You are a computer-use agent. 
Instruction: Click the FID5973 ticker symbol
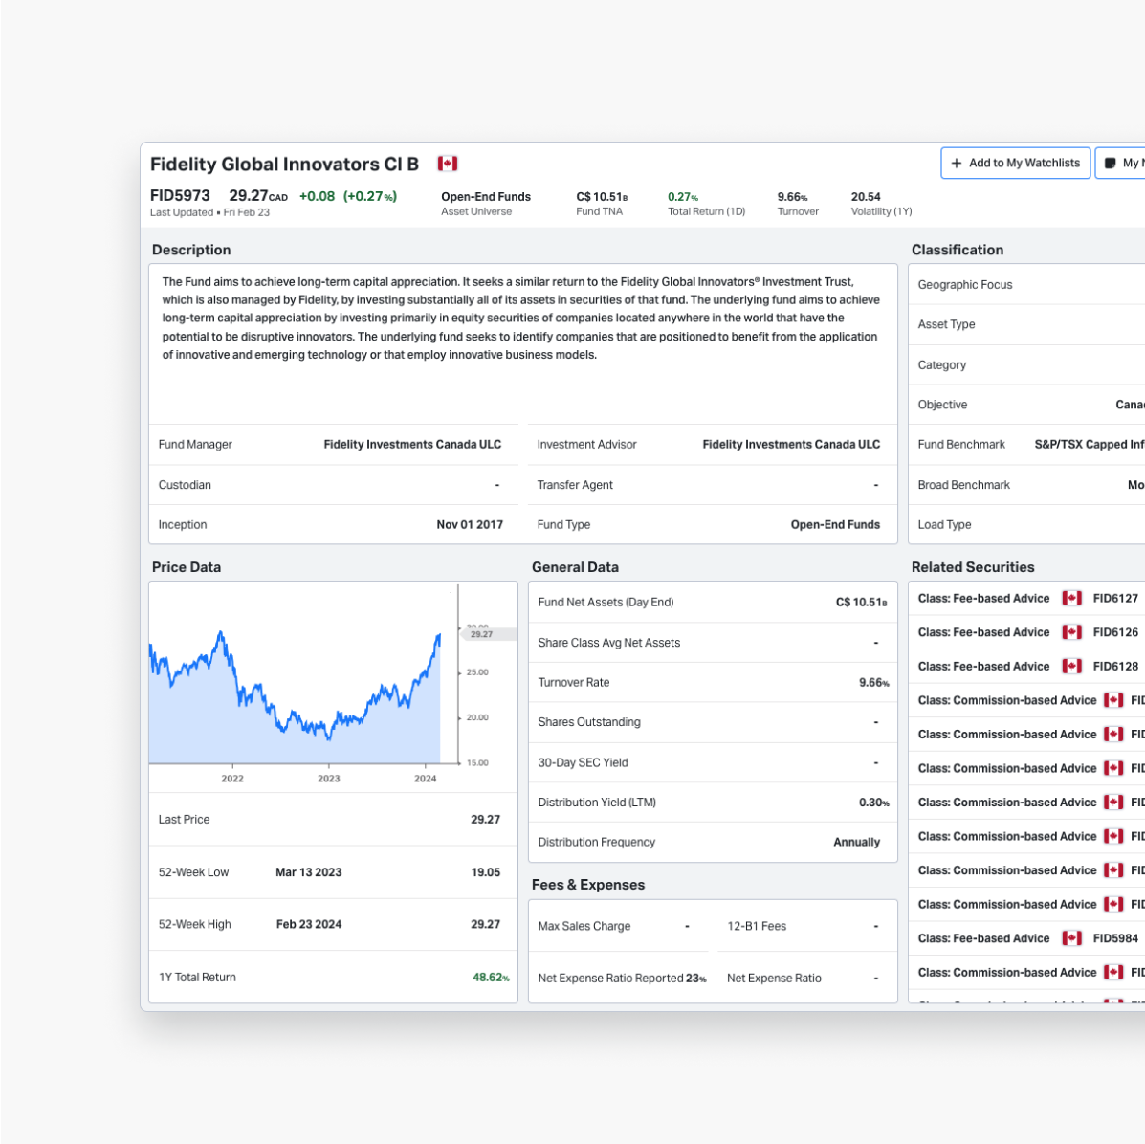click(x=180, y=195)
